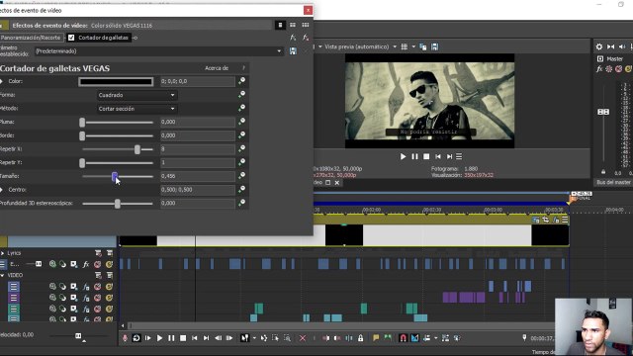
Task: Save snapshot to file in preview toolbar
Action: point(435,46)
